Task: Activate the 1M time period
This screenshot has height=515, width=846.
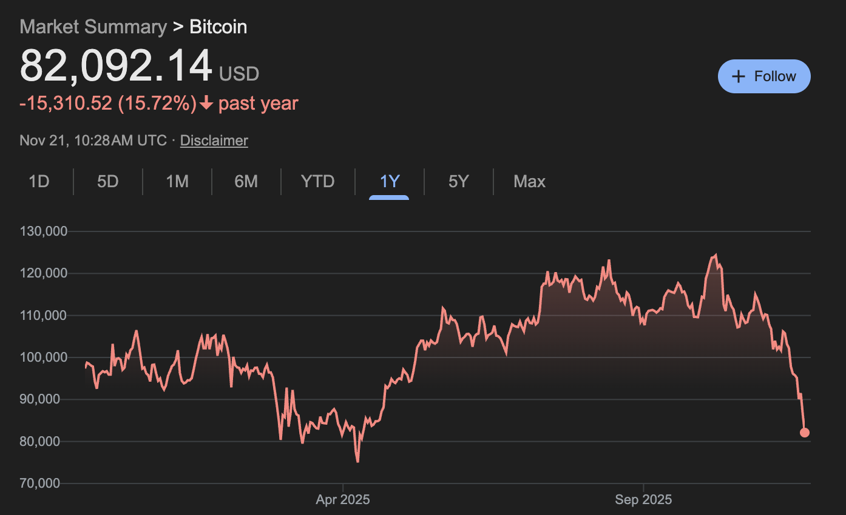Action: coord(177,181)
